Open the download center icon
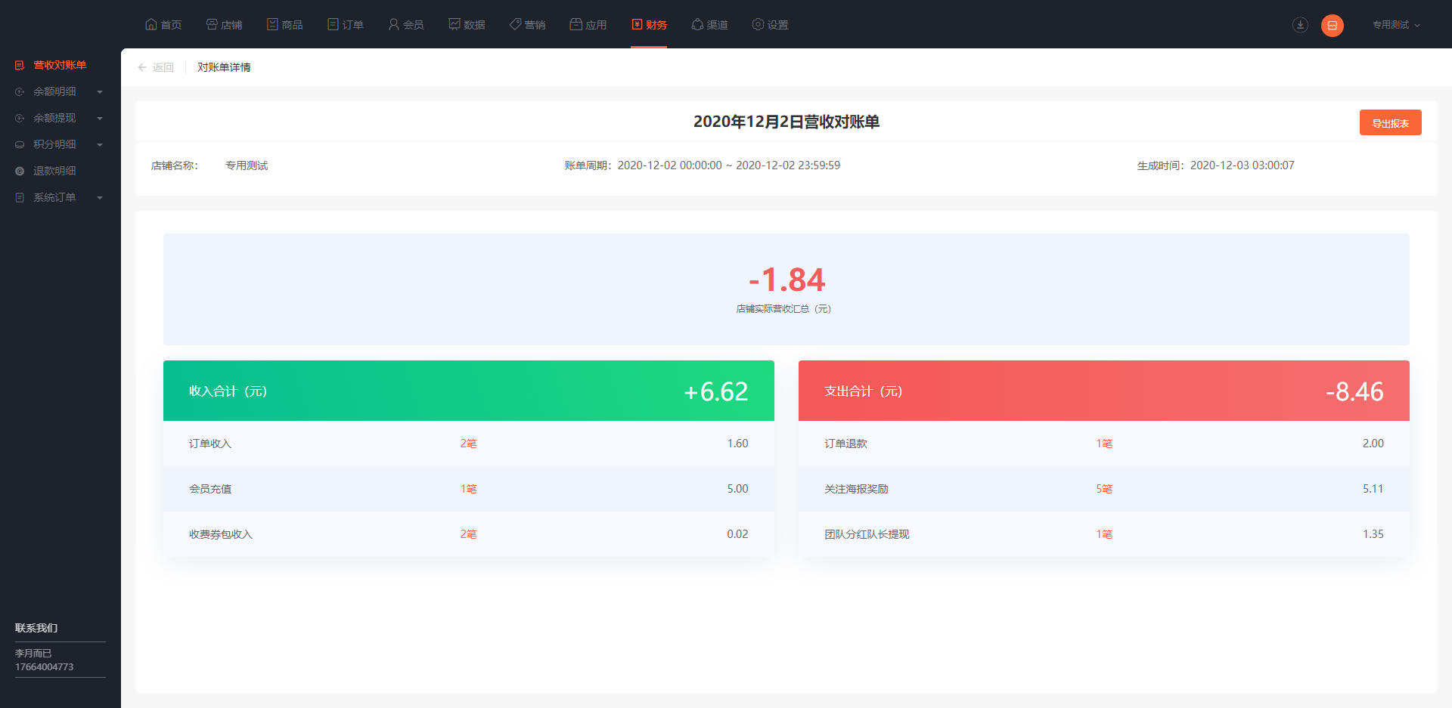The width and height of the screenshot is (1452, 708). [1300, 25]
